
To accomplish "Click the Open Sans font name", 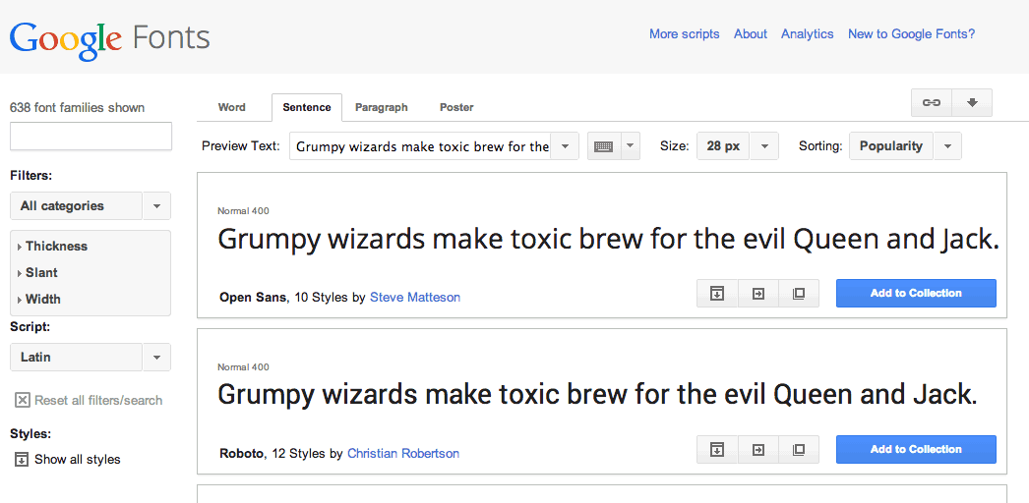I will (x=253, y=298).
